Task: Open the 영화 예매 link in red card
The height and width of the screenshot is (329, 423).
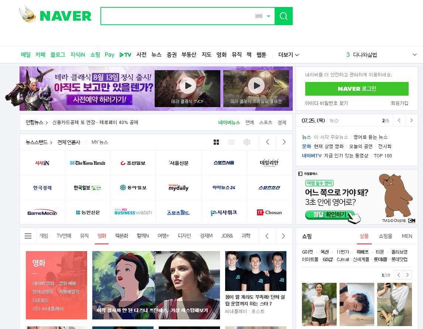Action: (68, 283)
